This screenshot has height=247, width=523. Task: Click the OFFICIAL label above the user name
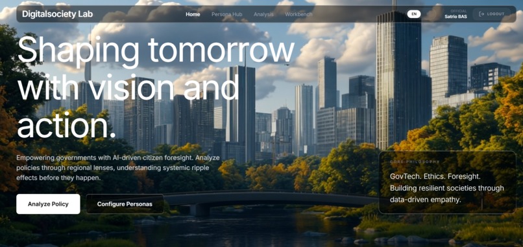[x=459, y=11]
